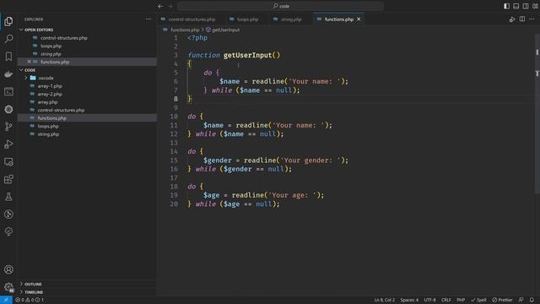Open string.php under the CODE folder

[x=48, y=134]
